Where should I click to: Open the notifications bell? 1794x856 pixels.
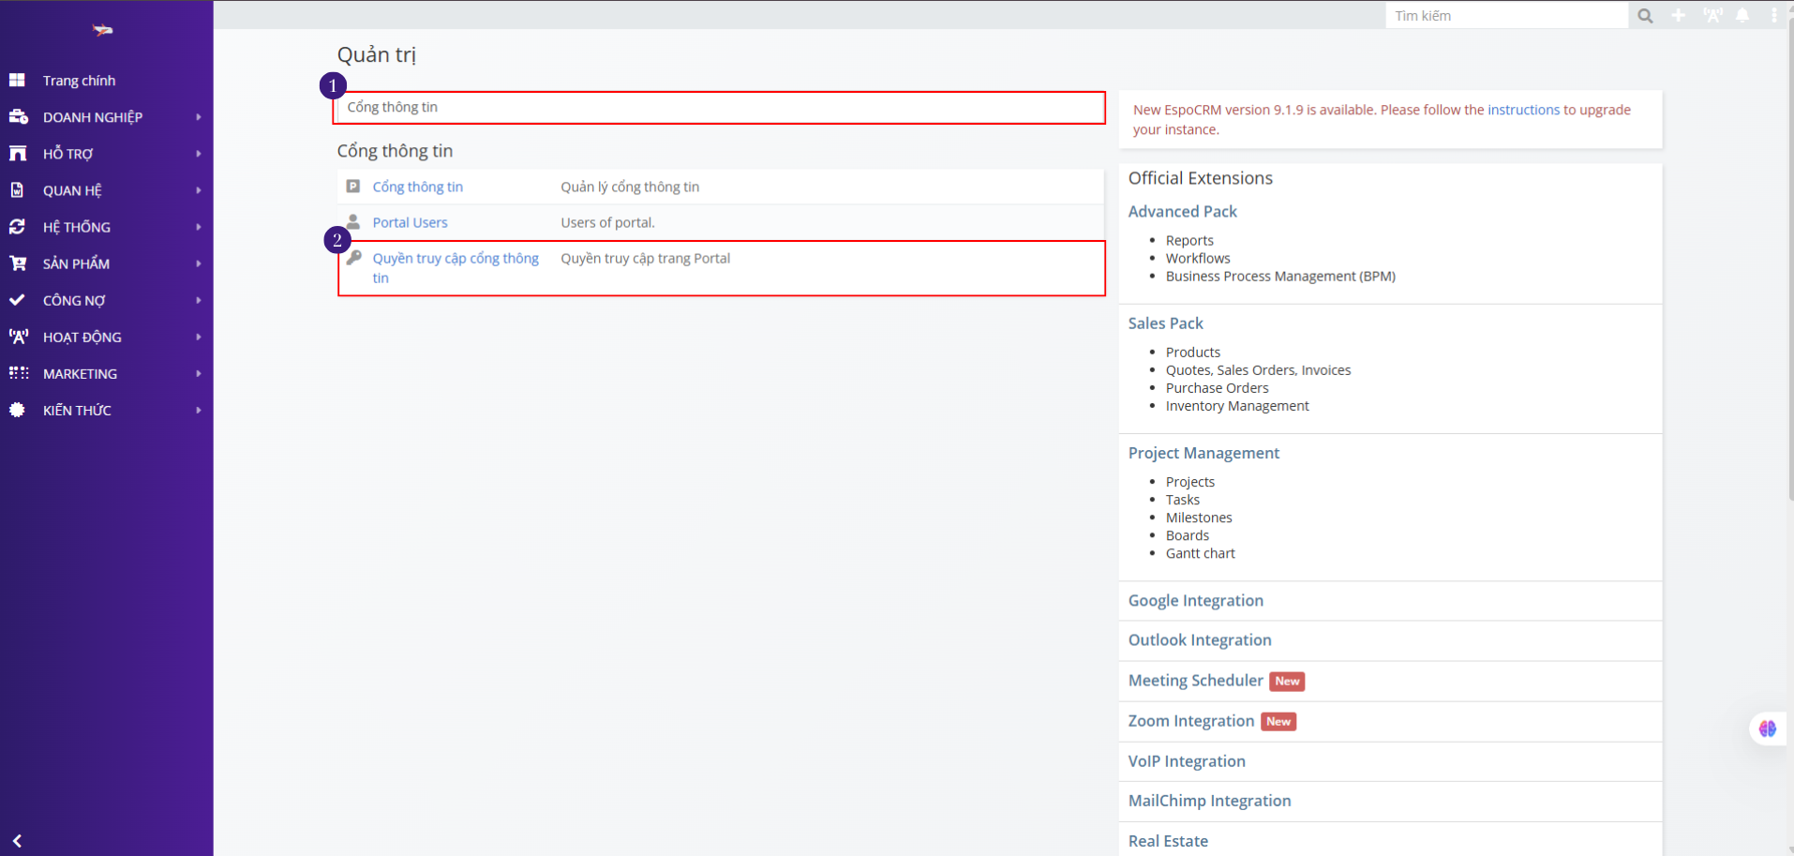tap(1742, 16)
